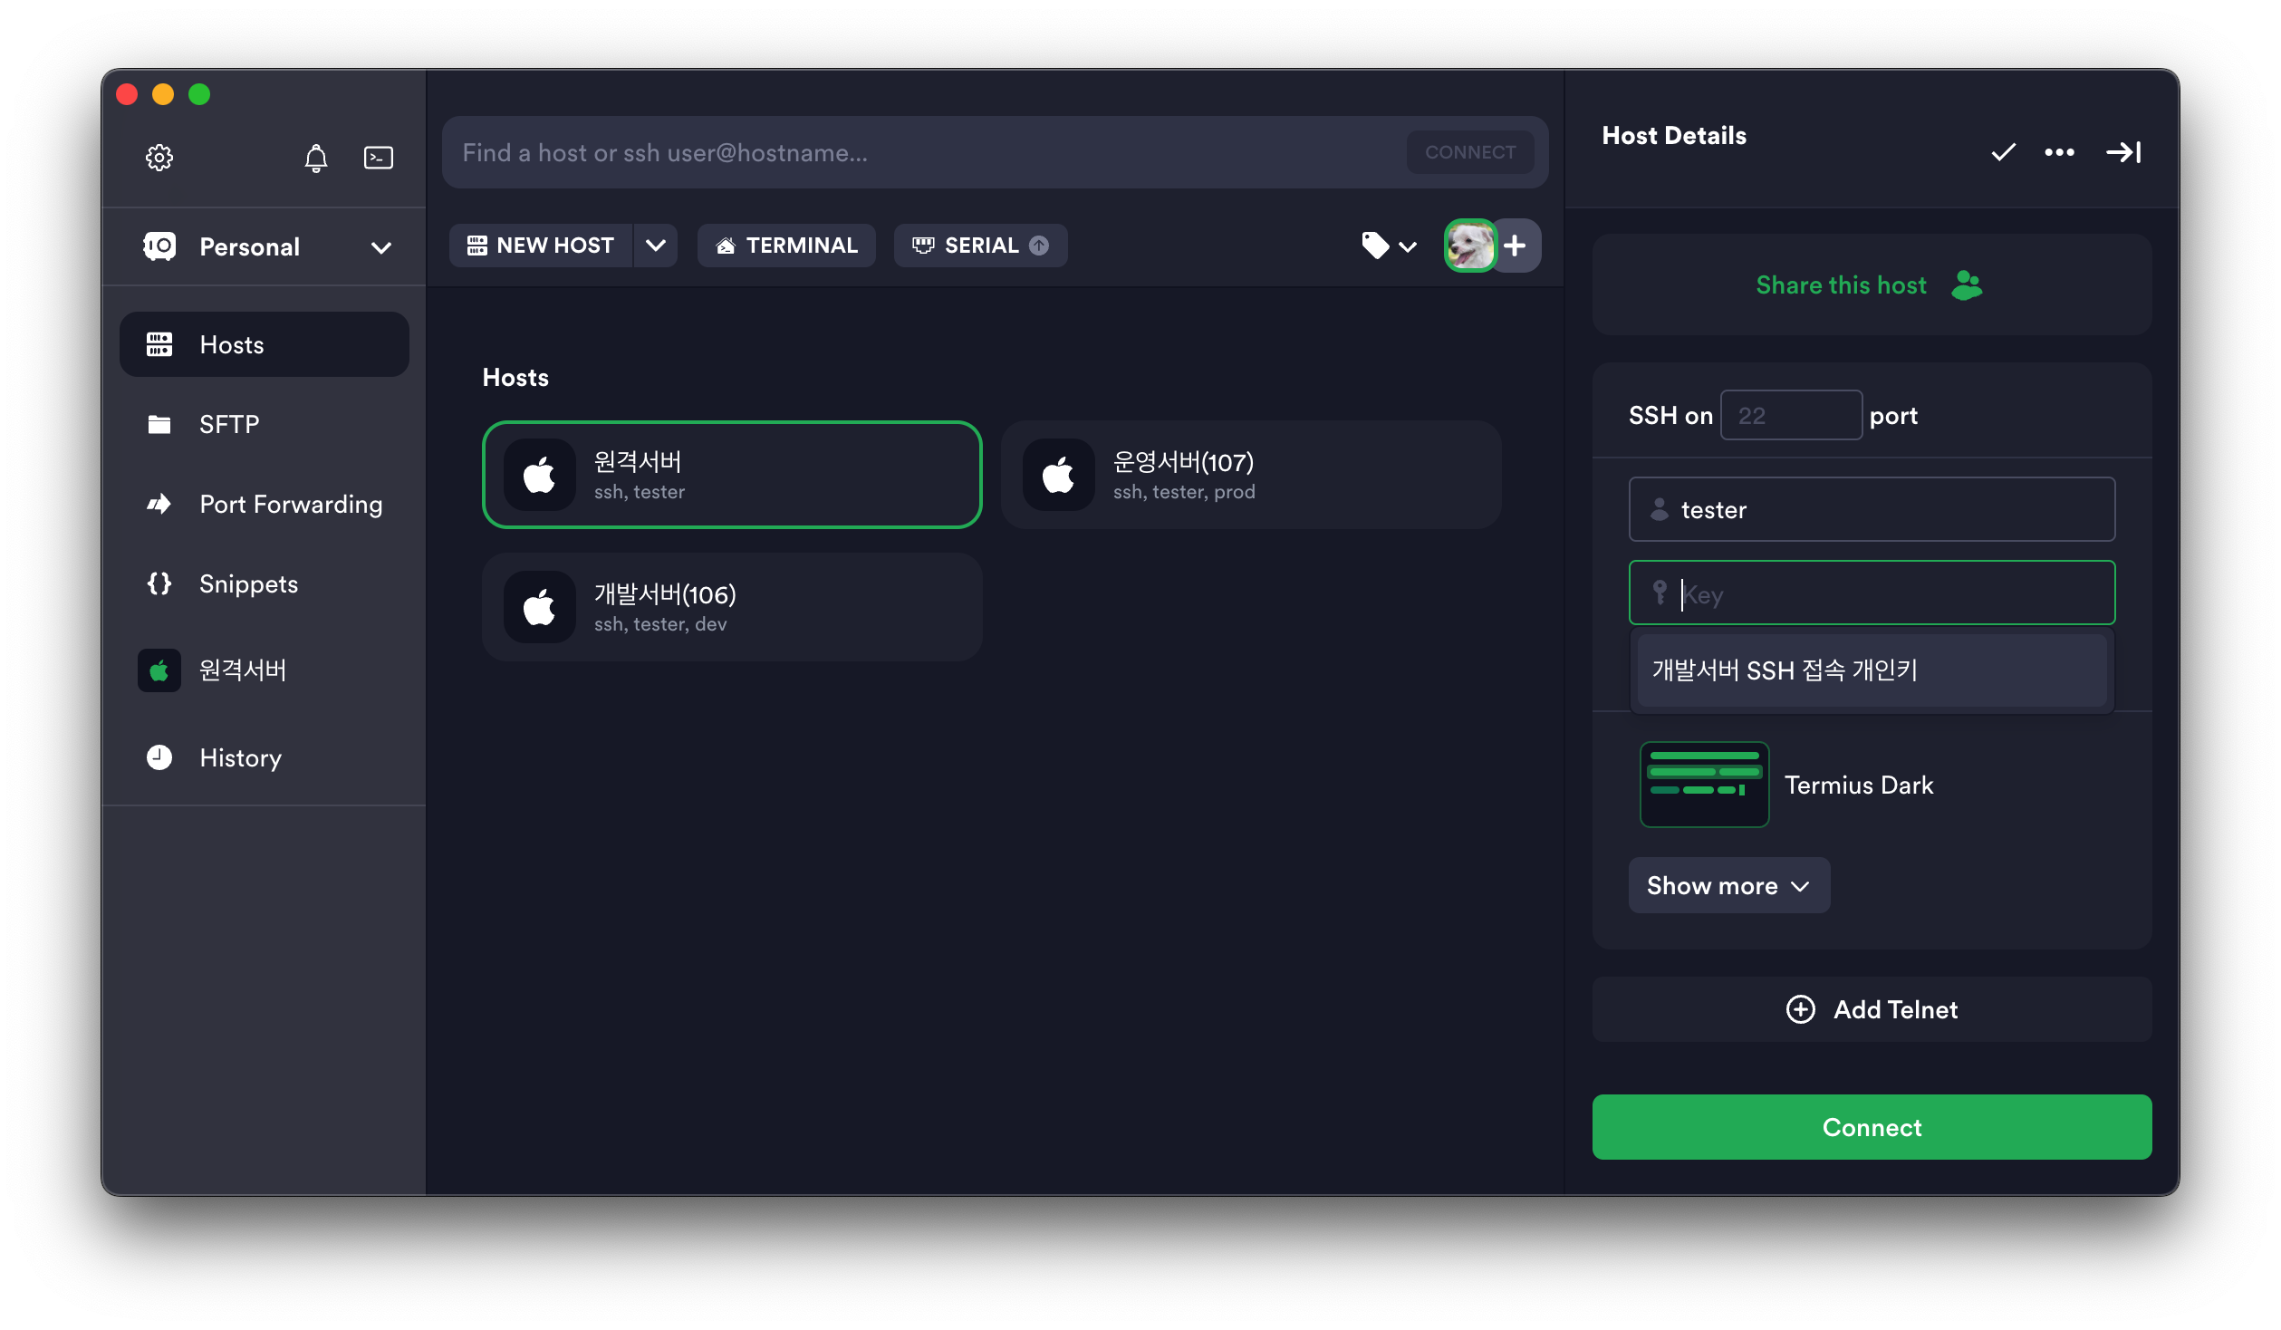Expand Show more options
This screenshot has width=2281, height=1330.
(1728, 885)
